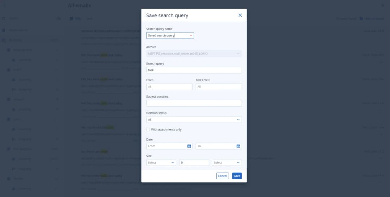Click the Save button
The image size is (390, 197).
pos(237,176)
